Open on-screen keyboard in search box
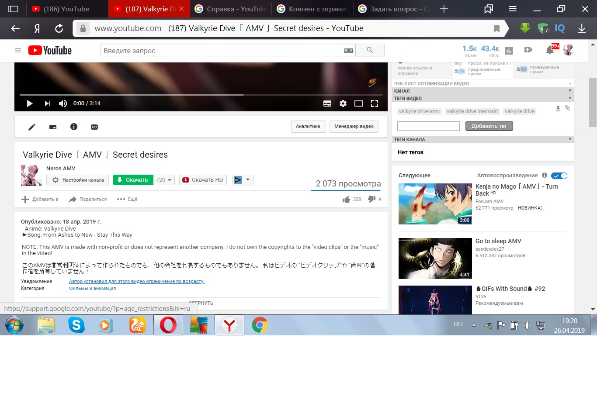 pos(348,51)
